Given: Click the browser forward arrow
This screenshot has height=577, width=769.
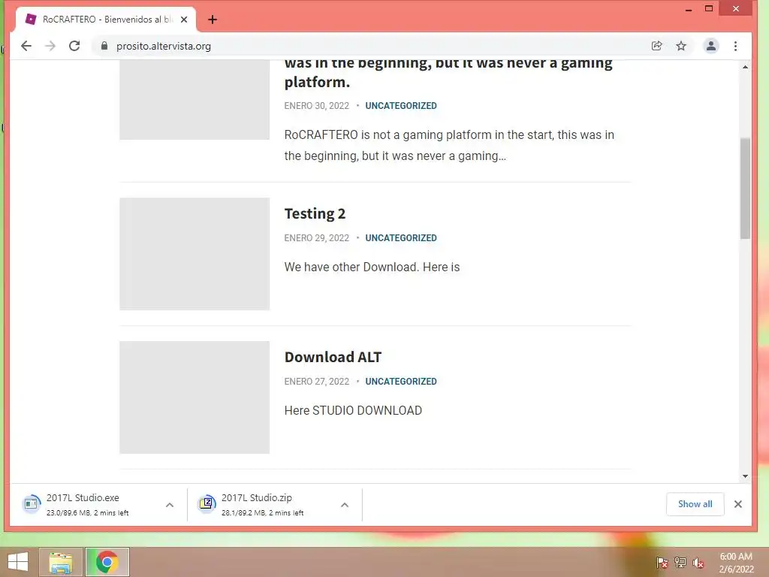Looking at the screenshot, I should (x=50, y=46).
